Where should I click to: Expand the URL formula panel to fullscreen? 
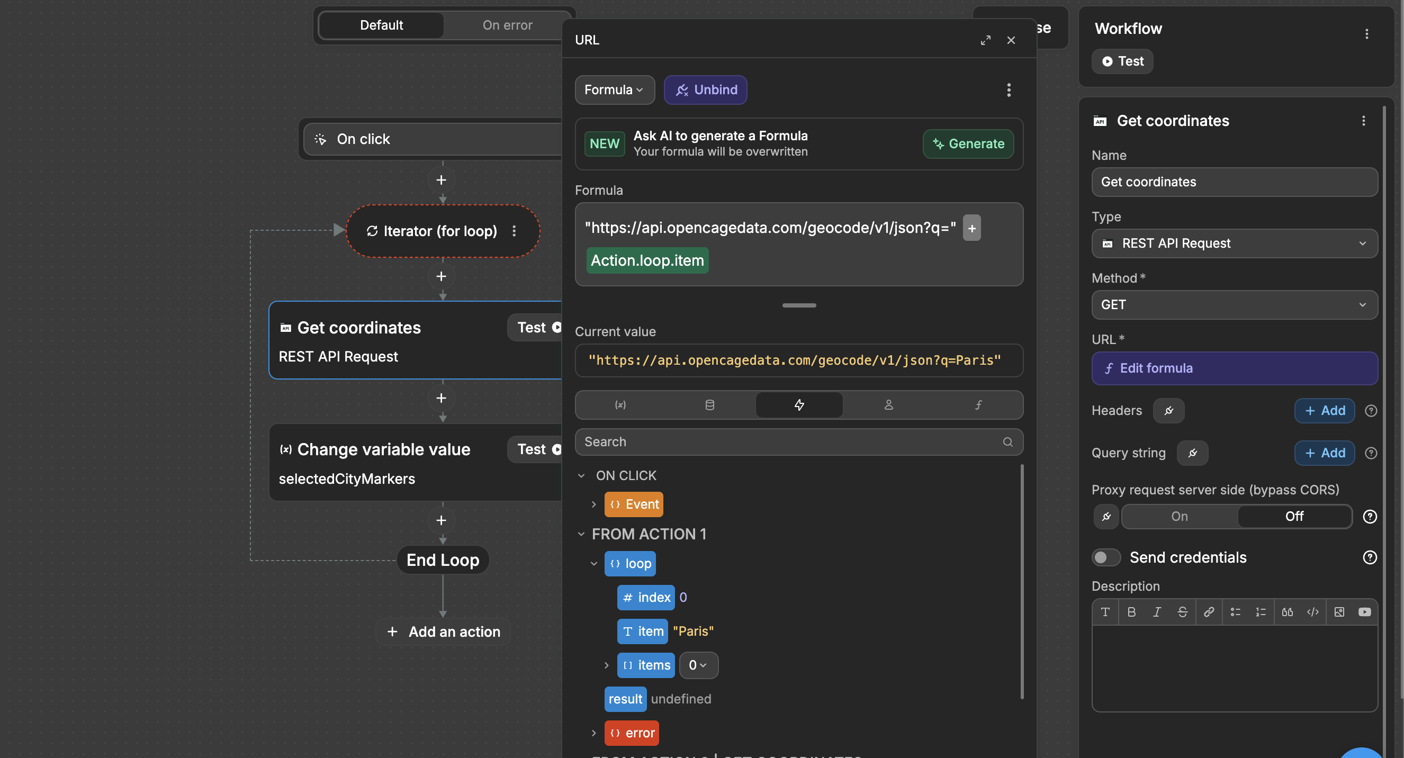[x=985, y=40]
